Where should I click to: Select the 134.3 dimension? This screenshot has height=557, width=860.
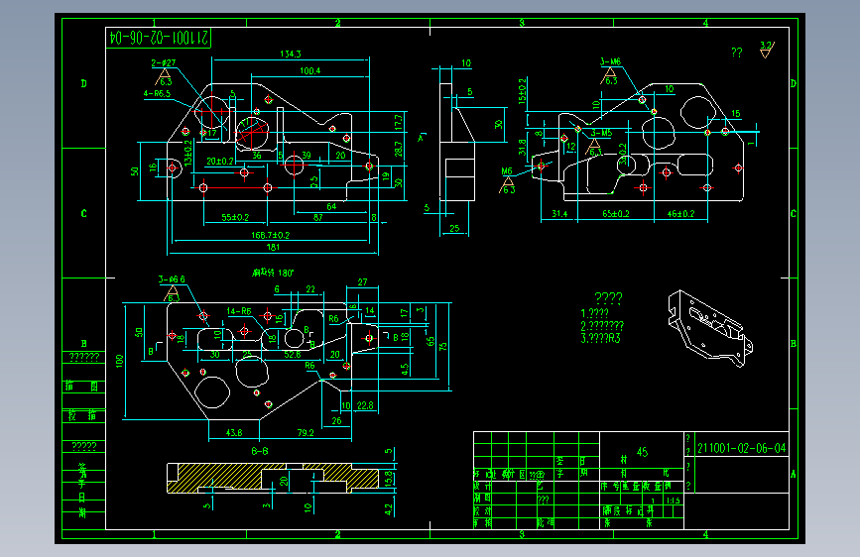click(291, 54)
